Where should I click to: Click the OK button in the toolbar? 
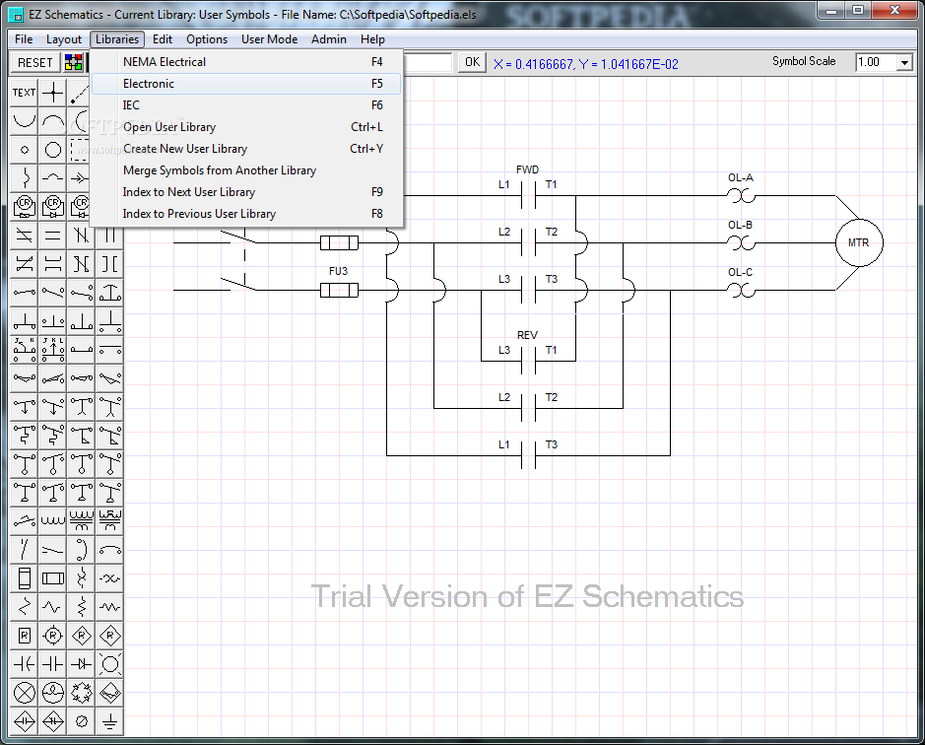point(472,62)
